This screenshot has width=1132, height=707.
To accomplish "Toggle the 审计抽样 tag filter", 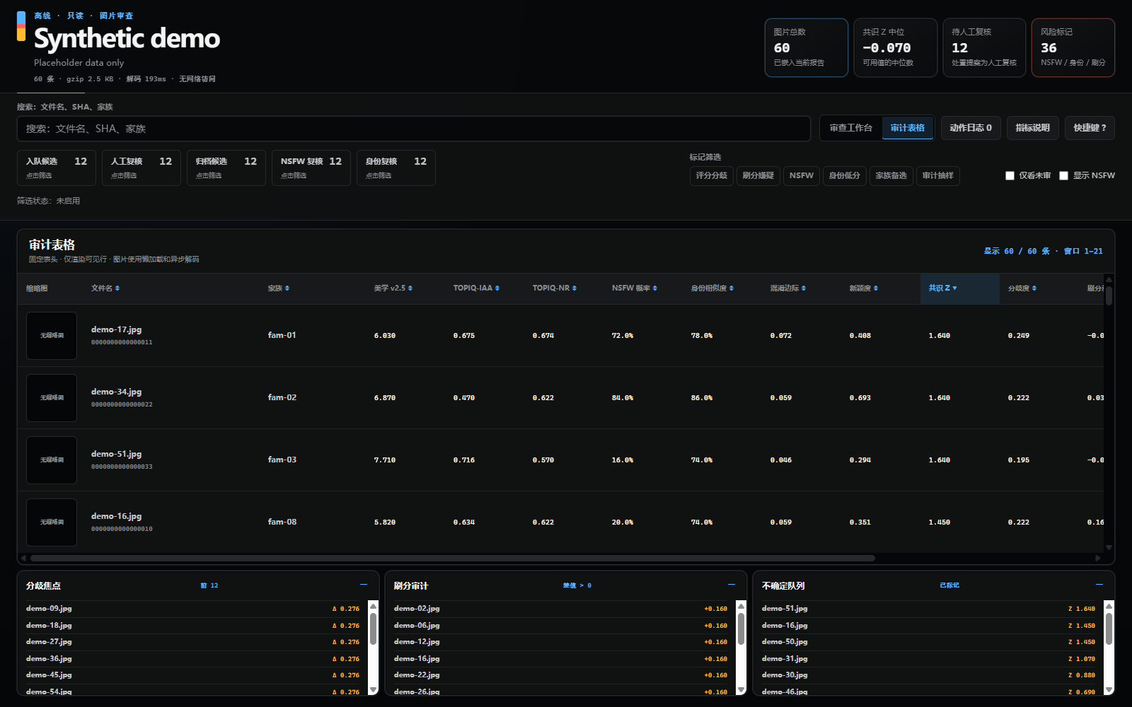I will point(938,176).
